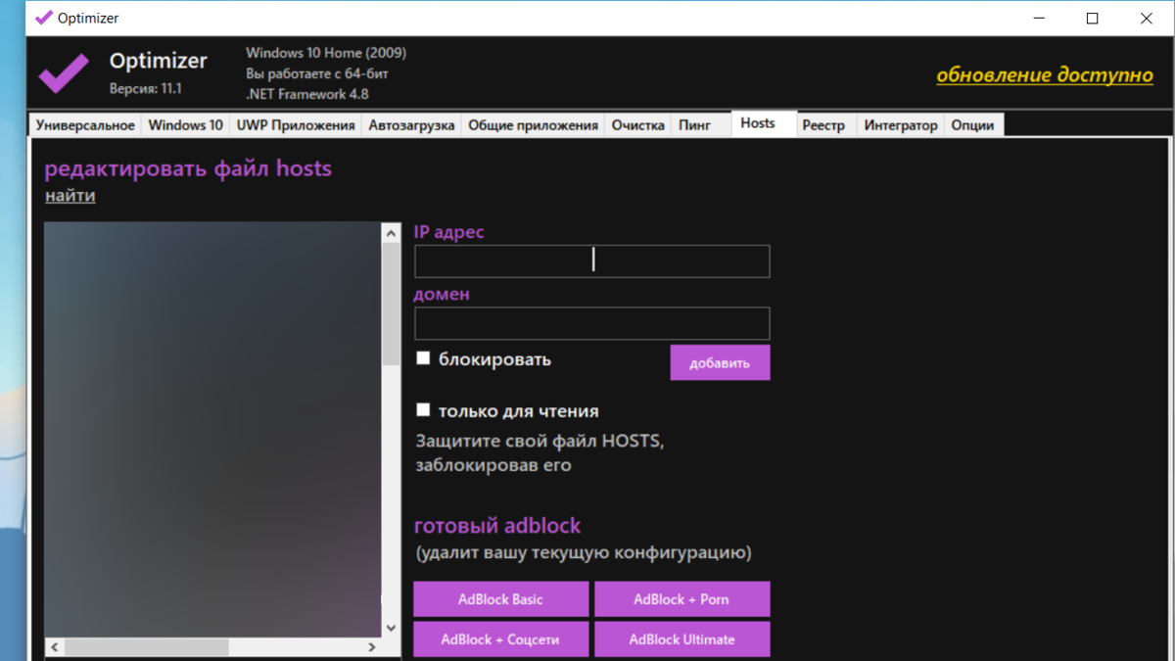
Task: Go to the Очистка tab
Action: [x=638, y=125]
